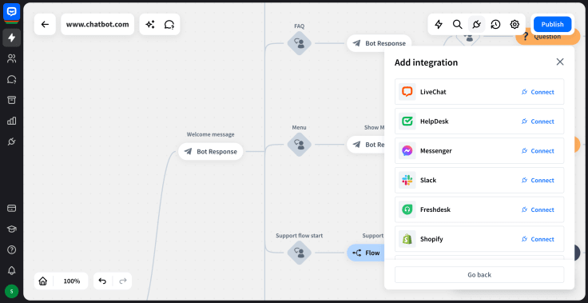This screenshot has height=303, width=588.
Task: Open the chat training sidebar icon
Action: pos(12,79)
